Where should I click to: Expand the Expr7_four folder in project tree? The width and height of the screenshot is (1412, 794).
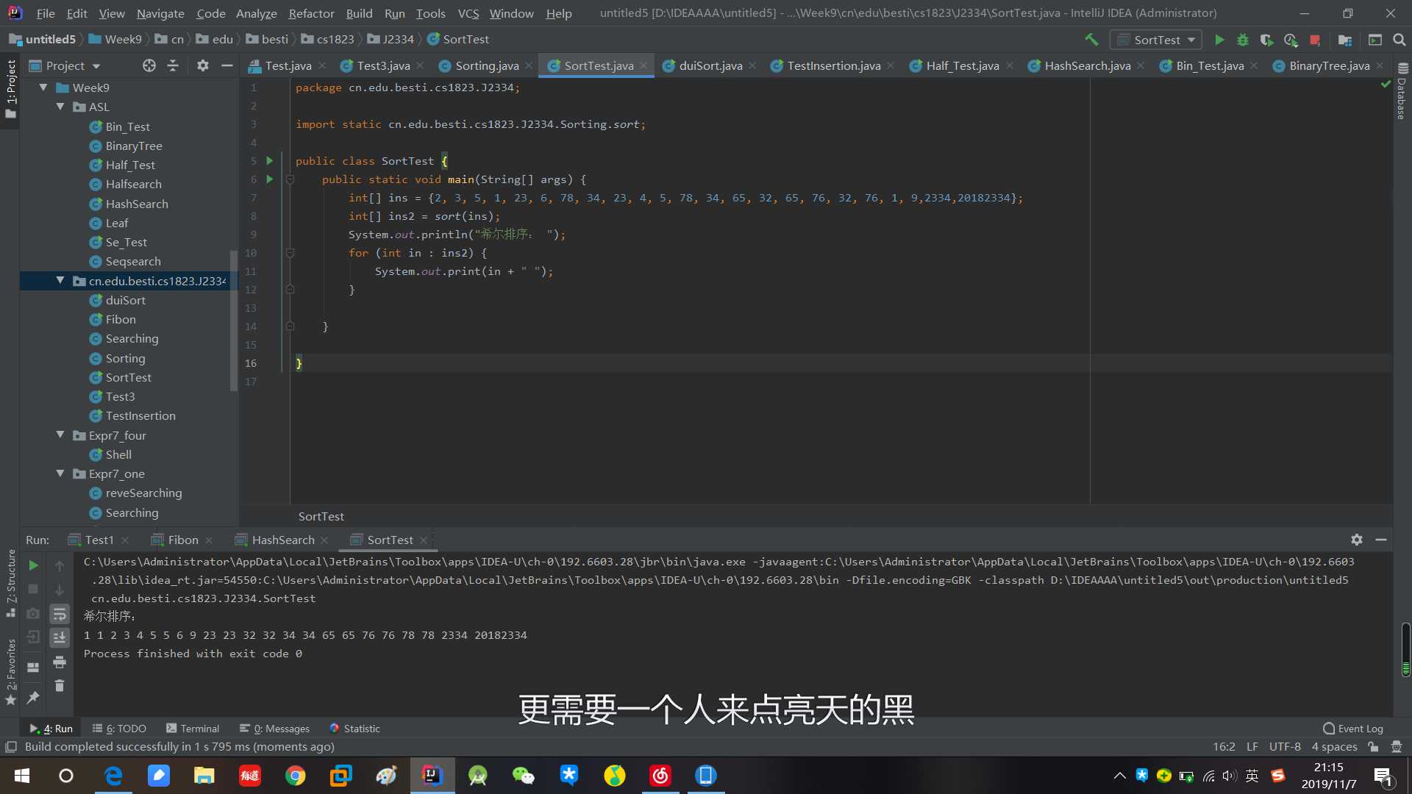point(60,434)
